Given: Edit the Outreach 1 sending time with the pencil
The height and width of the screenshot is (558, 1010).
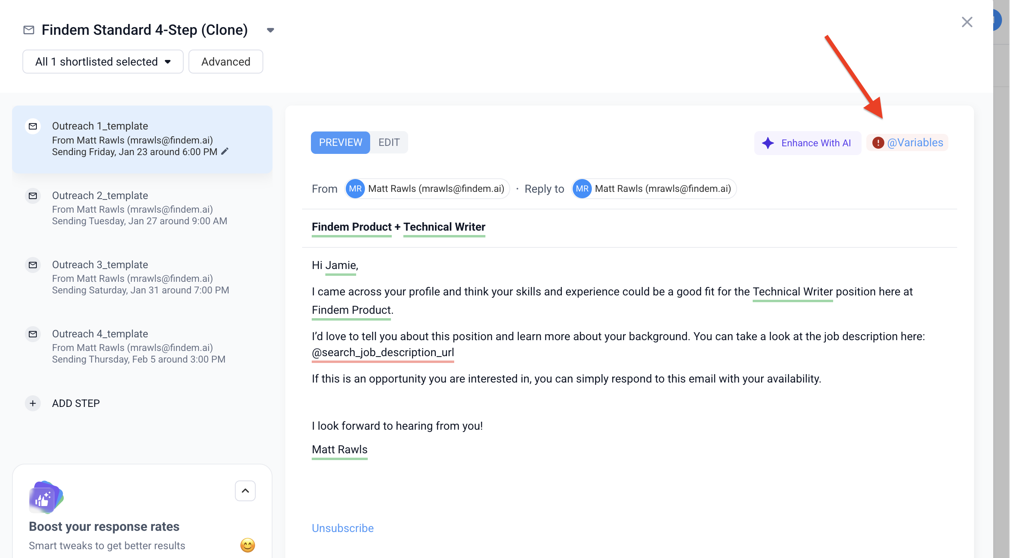Looking at the screenshot, I should (x=225, y=151).
